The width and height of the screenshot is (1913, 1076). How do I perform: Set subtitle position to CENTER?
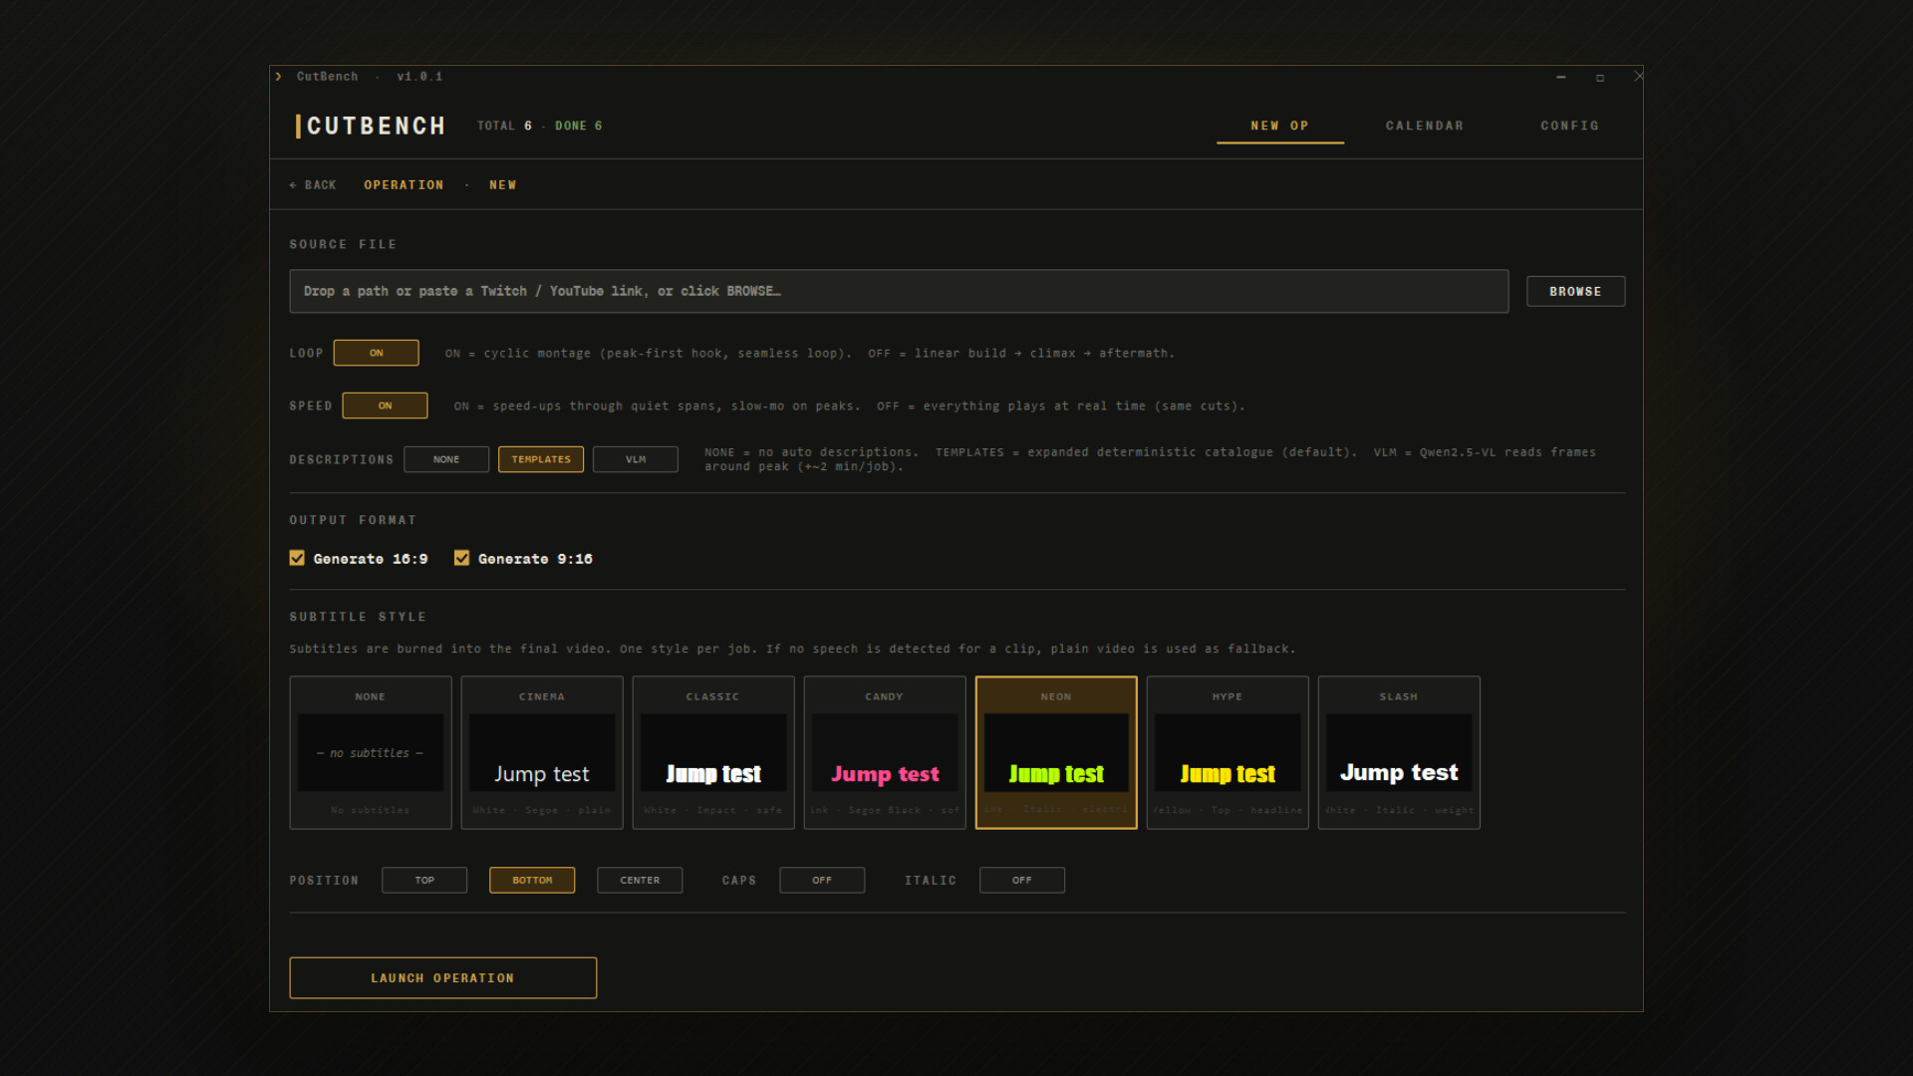click(640, 880)
